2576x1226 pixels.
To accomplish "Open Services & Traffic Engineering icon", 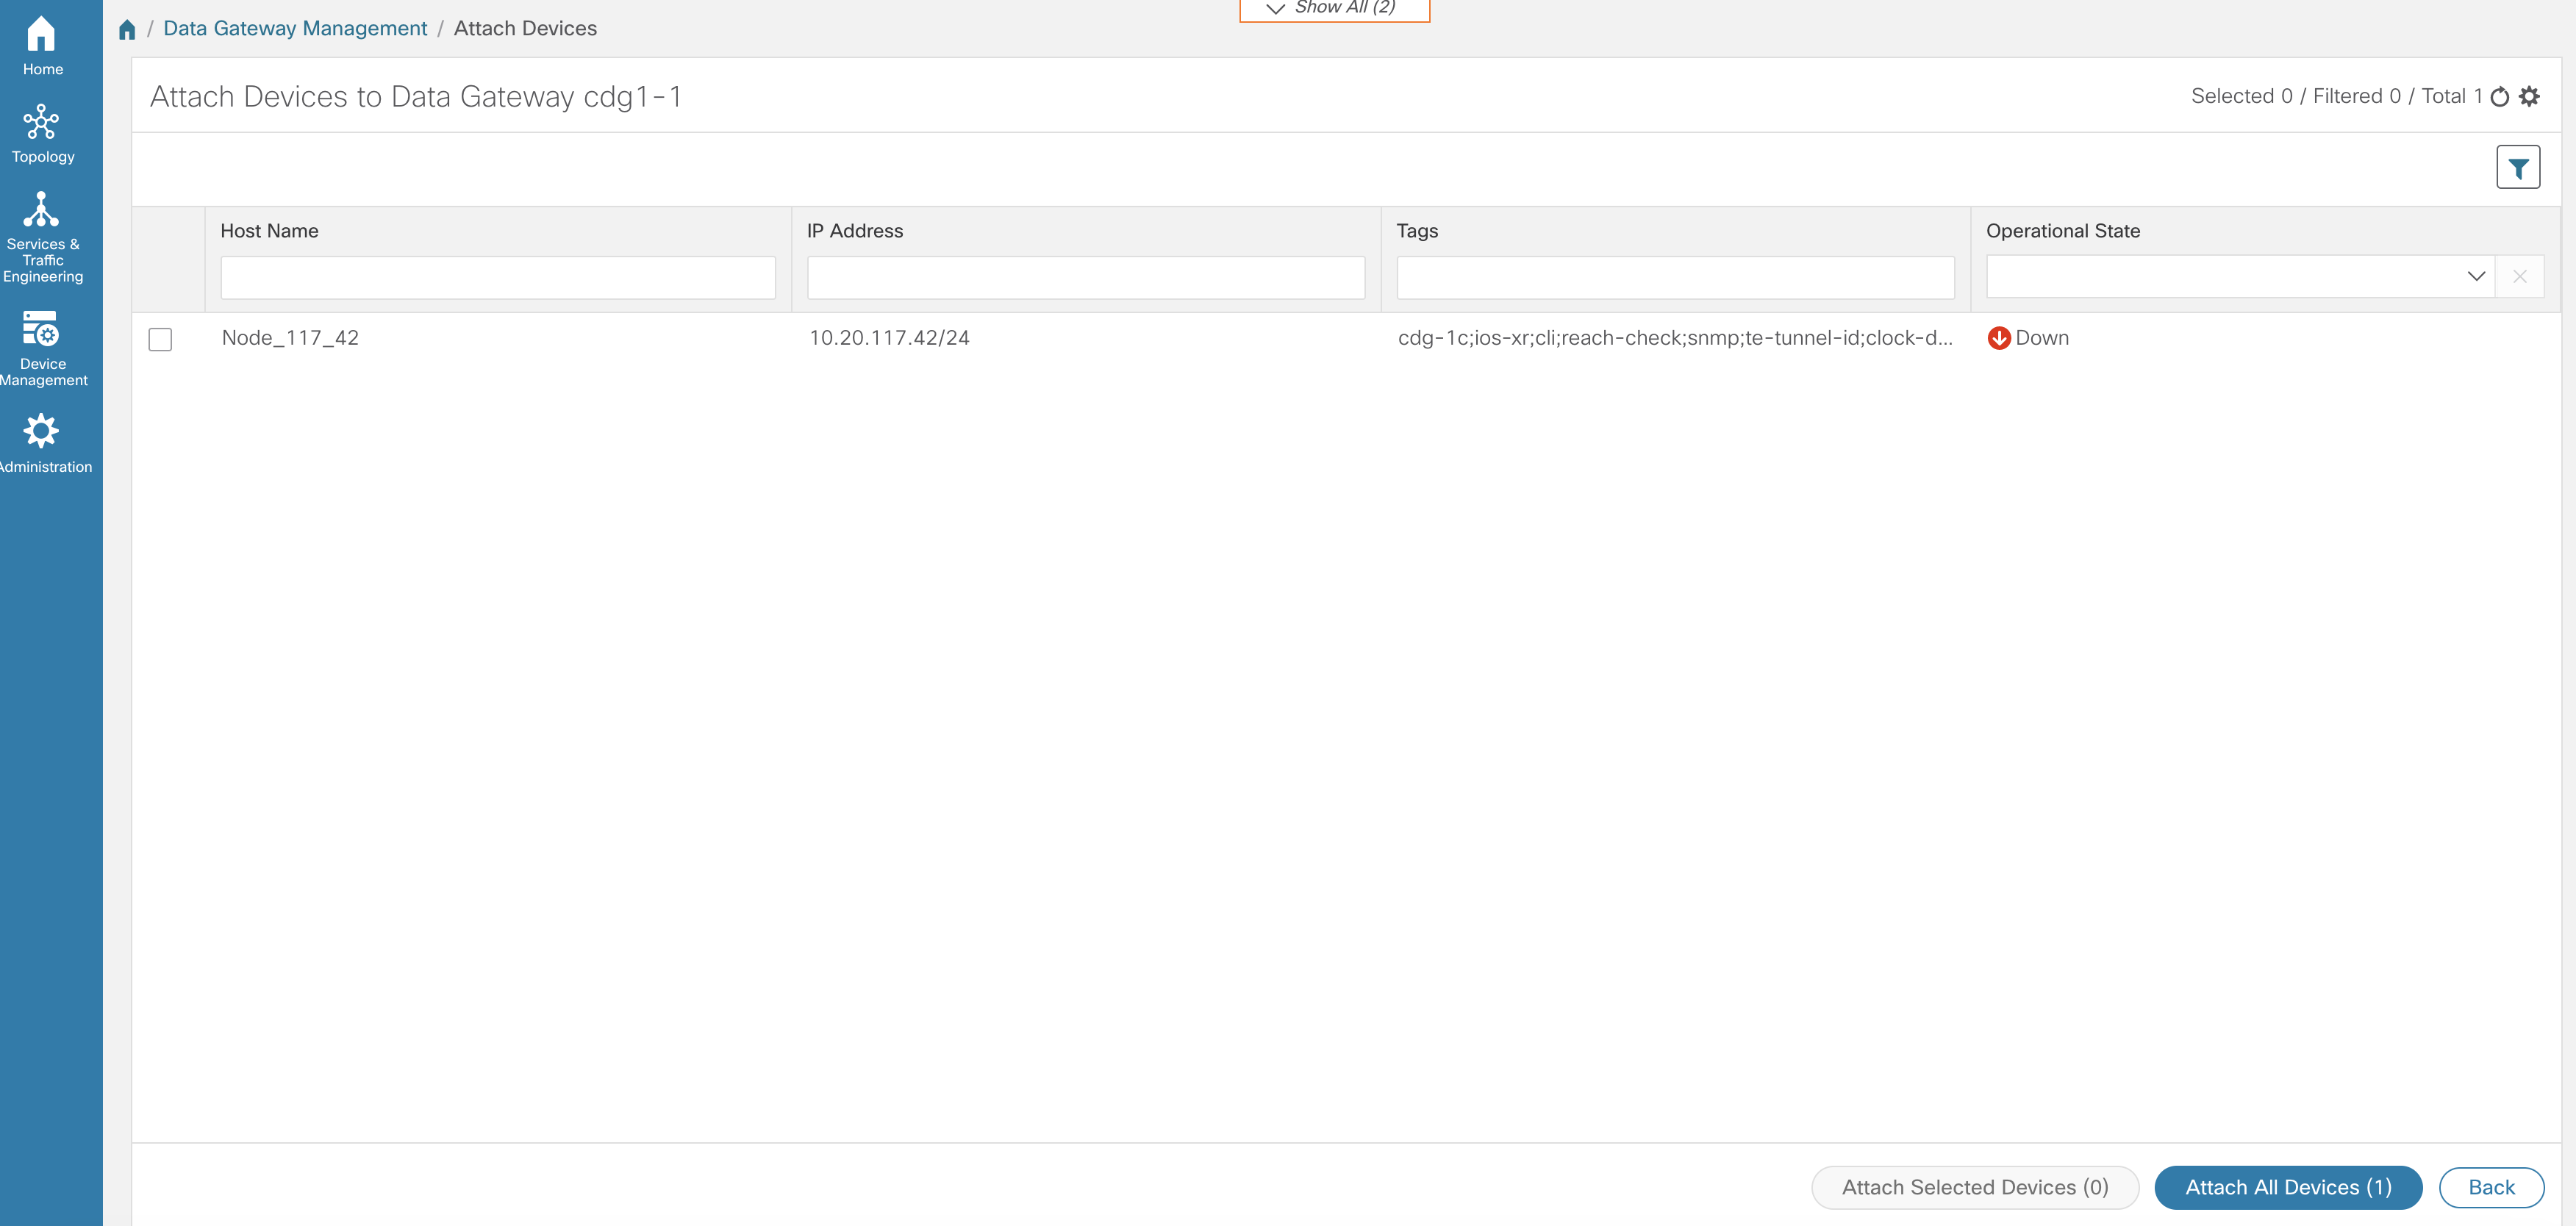I will pos(41,210).
